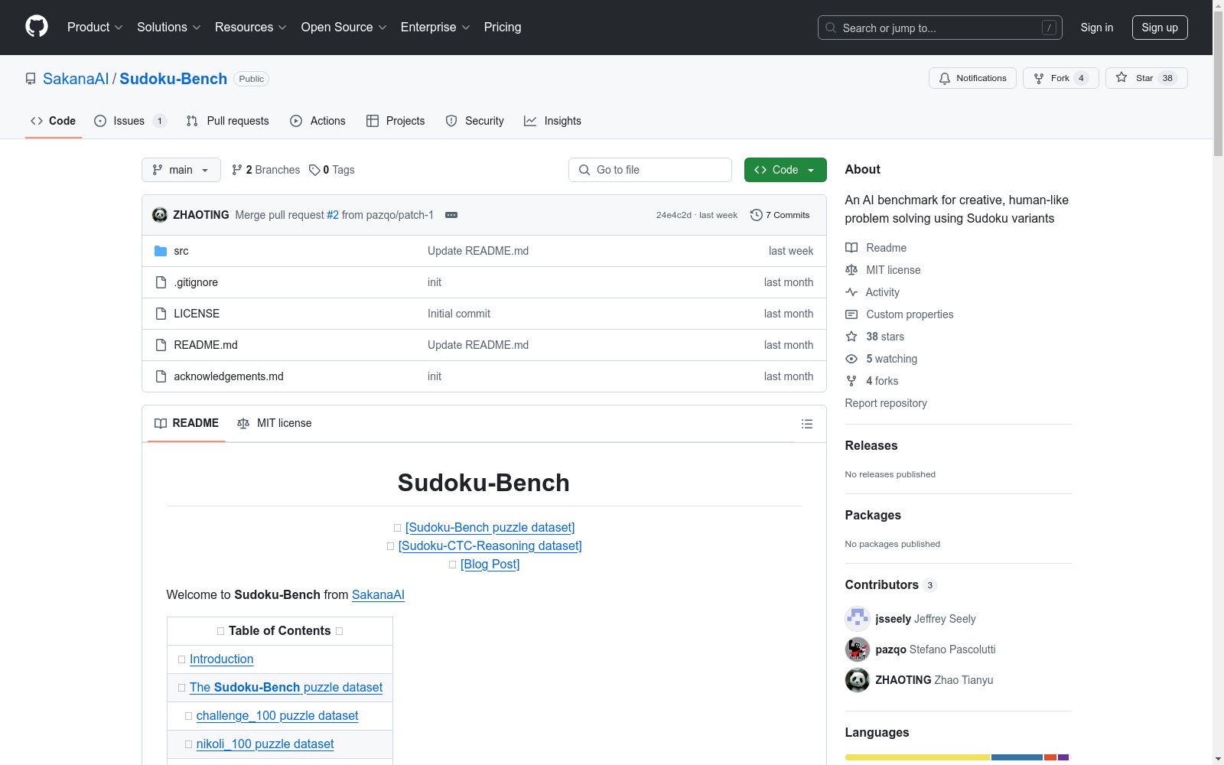Click the MIT license scale icon in About
The width and height of the screenshot is (1224, 765).
coord(851,270)
